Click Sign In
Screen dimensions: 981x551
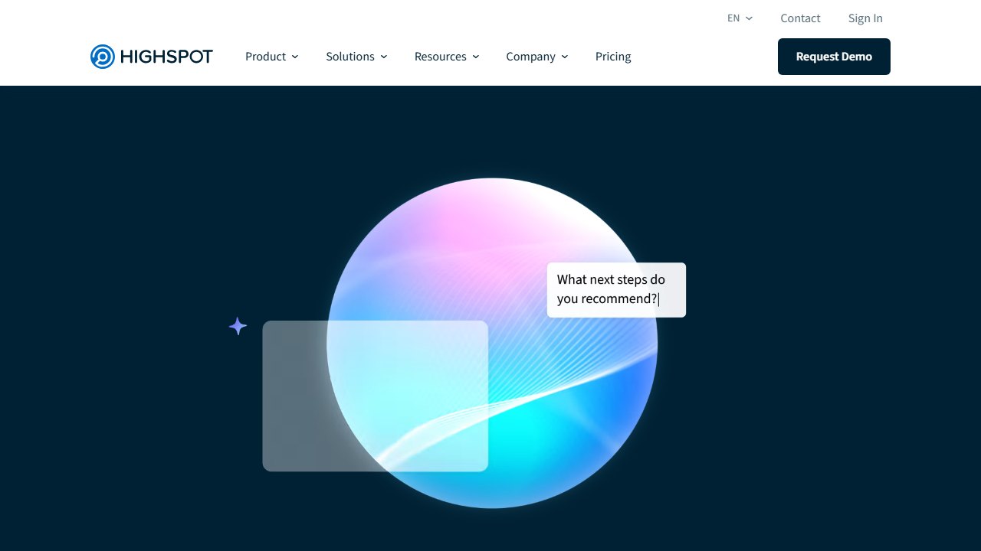(x=865, y=18)
